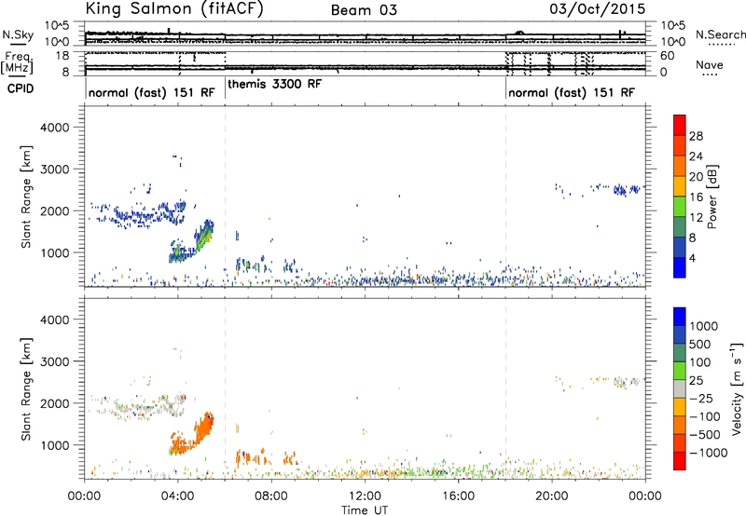746x516 pixels.
Task: Click the "24" tick on the Power color bar
Action: click(696, 156)
